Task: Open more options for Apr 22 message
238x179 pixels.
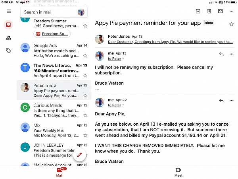Action: coord(232,101)
